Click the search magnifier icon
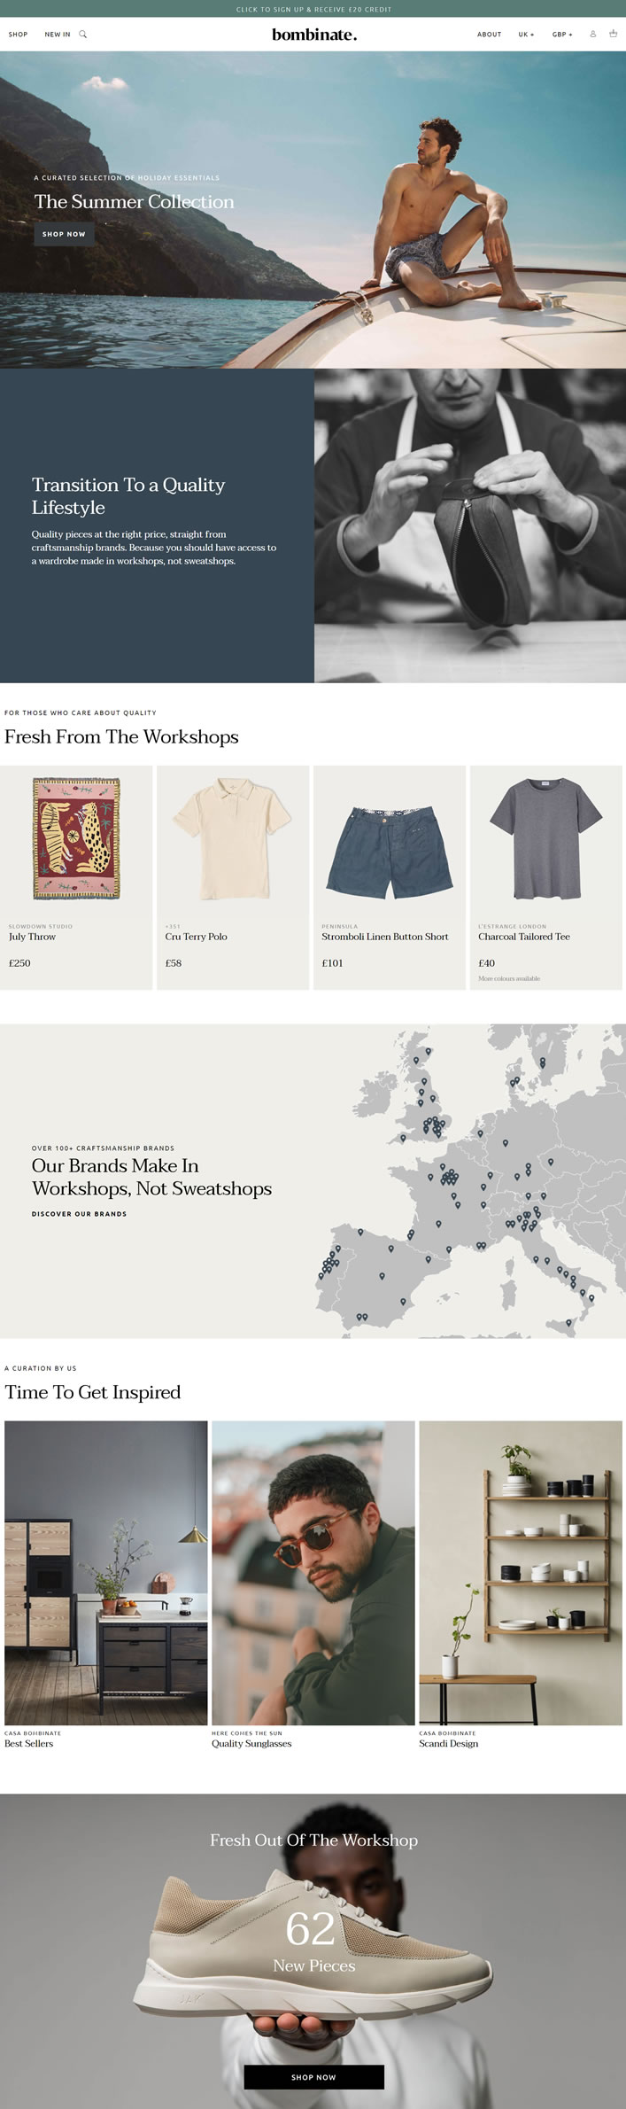This screenshot has width=626, height=2109. pyautogui.click(x=83, y=35)
